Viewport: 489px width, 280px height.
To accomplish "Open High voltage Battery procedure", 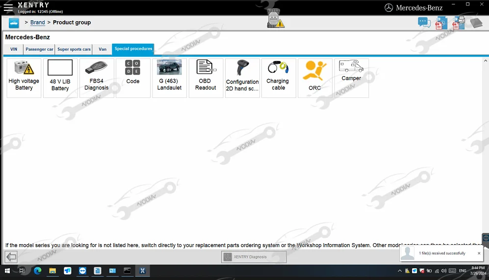I will point(24,78).
